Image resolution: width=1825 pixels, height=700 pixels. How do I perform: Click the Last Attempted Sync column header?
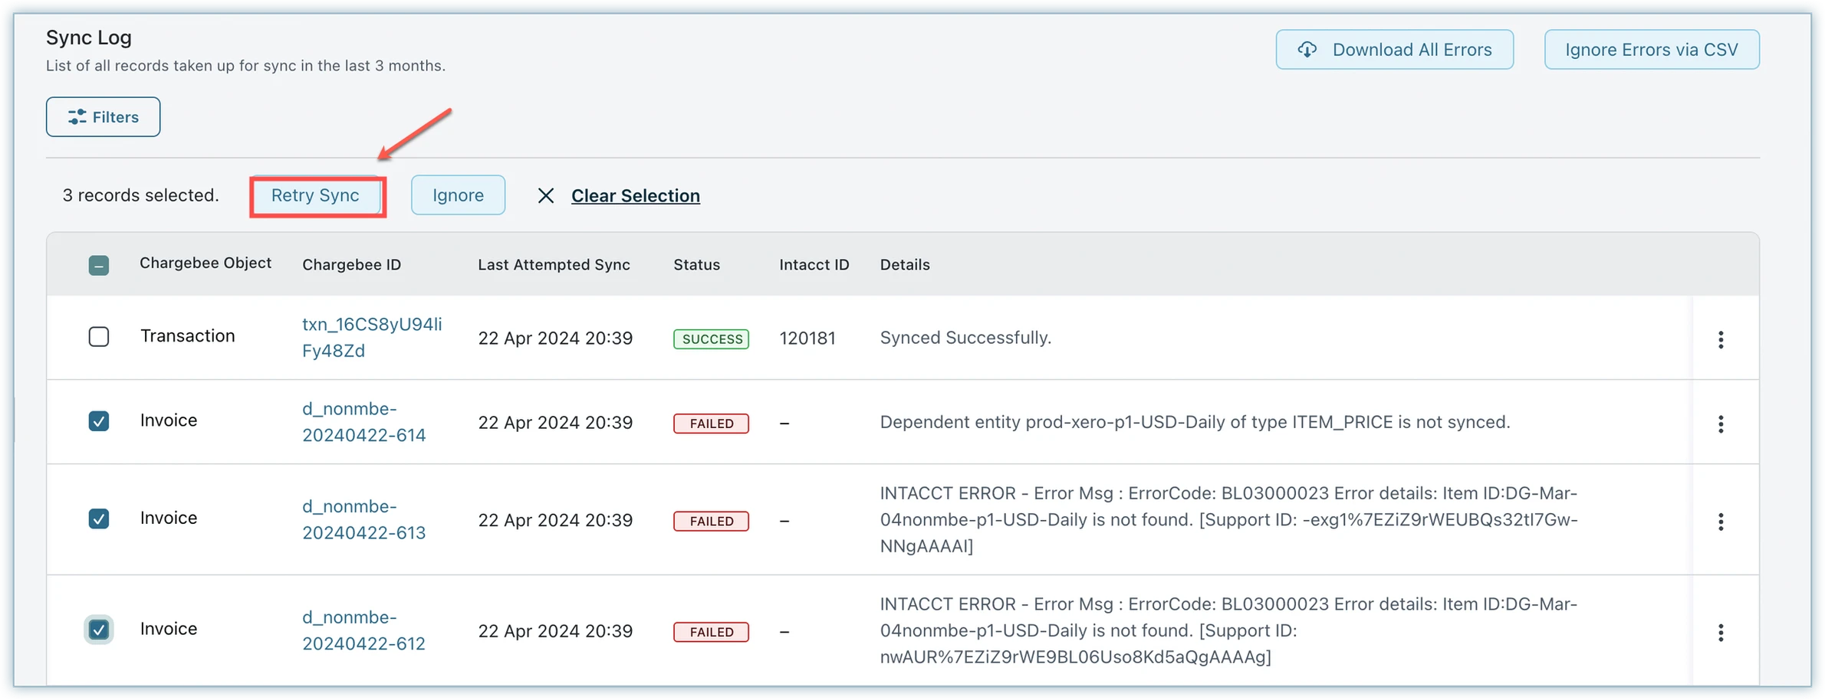coord(554,265)
